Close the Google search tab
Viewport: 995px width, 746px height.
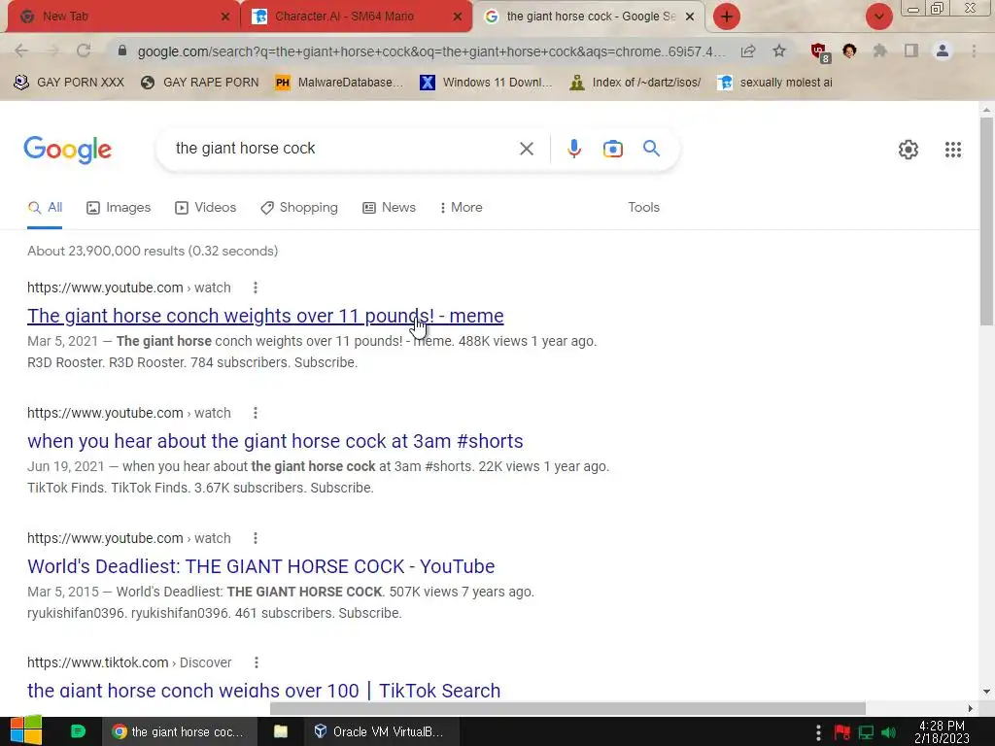click(690, 17)
